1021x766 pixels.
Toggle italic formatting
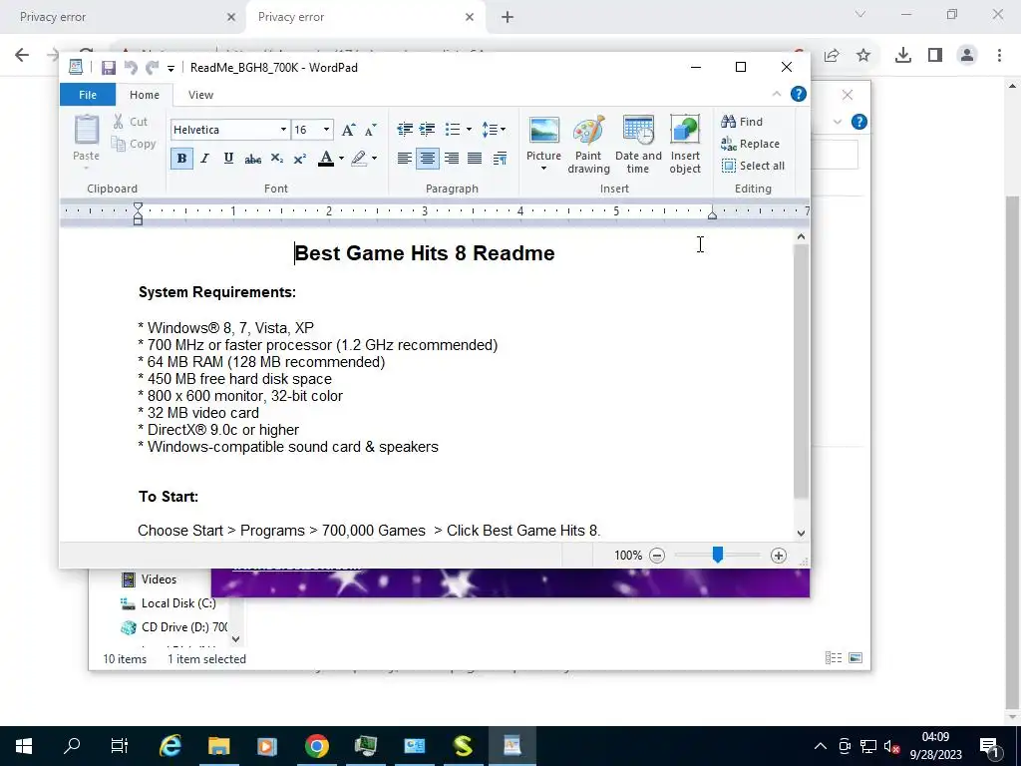204,159
